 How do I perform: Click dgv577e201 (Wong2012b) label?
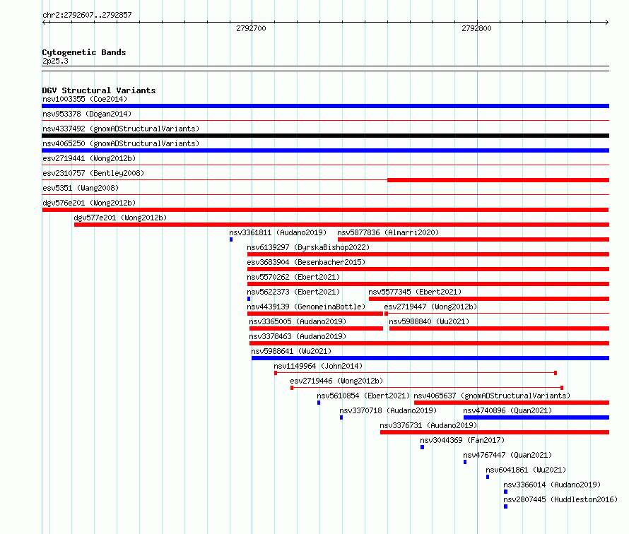click(120, 218)
